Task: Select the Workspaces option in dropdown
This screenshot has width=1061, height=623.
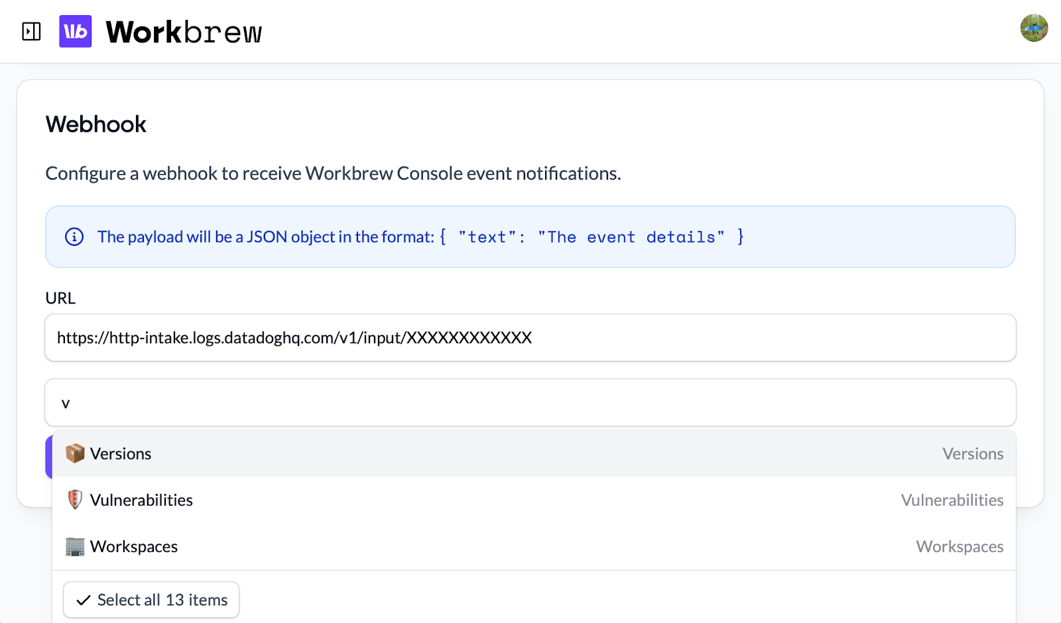Action: (534, 547)
